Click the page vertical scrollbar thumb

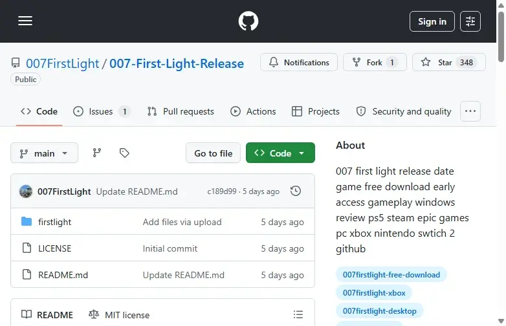(501, 37)
